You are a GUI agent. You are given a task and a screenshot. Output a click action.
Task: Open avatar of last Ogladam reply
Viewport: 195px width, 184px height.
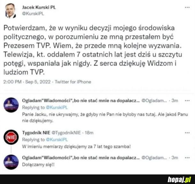point(11,162)
